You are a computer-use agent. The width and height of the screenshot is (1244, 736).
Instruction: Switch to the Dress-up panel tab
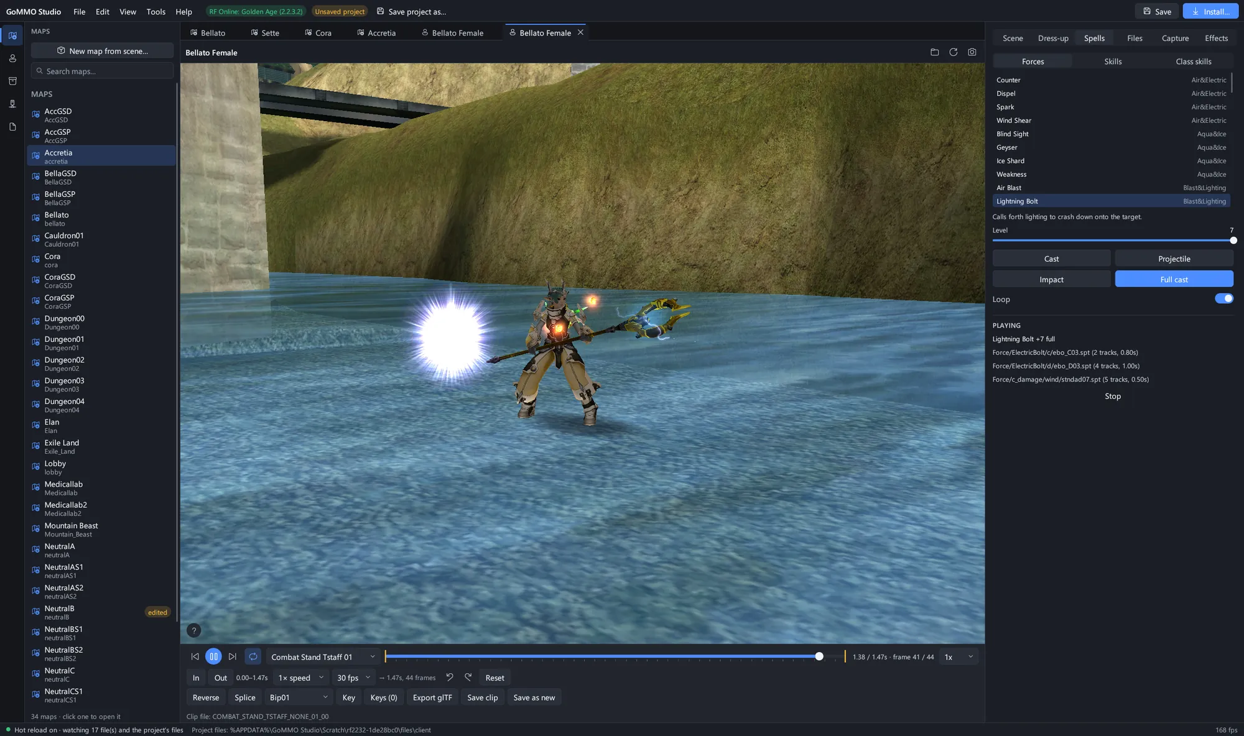click(x=1053, y=38)
